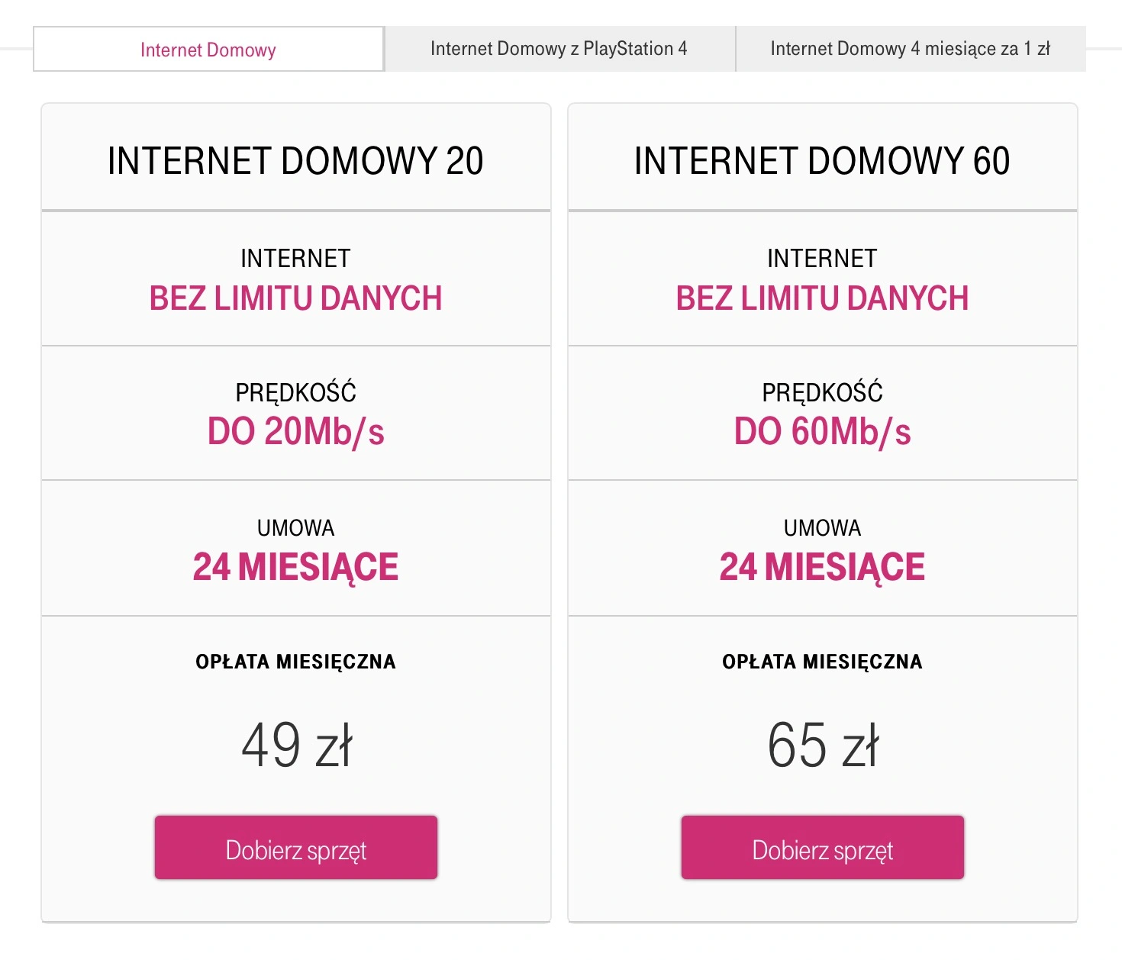Click UMOWA label in the Domowy 60 card
The width and height of the screenshot is (1122, 960).
click(x=823, y=528)
